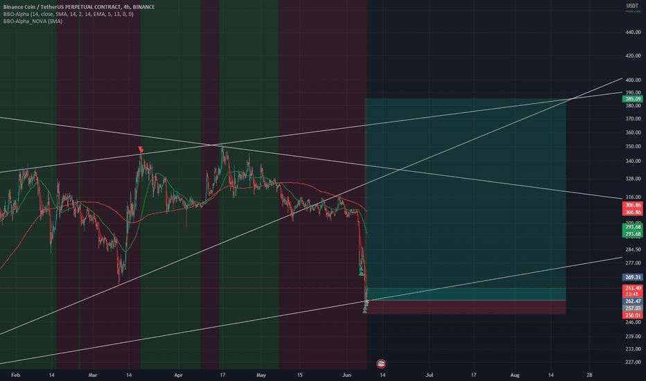Select the long position green profit zone

coord(466,200)
